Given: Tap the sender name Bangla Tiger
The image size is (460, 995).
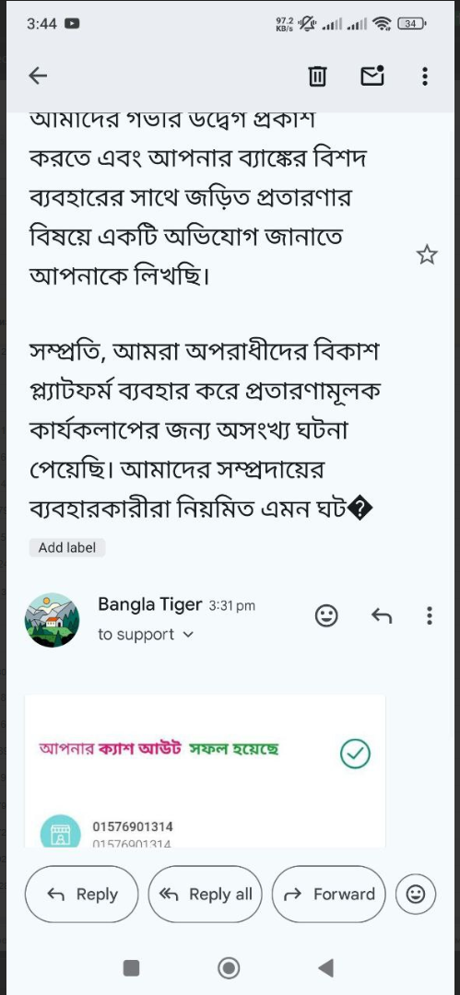Looking at the screenshot, I should click(150, 604).
